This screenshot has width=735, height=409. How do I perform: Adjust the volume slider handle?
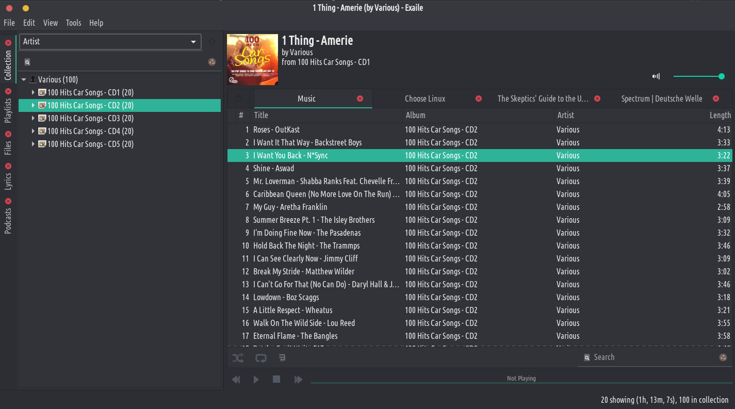click(722, 76)
